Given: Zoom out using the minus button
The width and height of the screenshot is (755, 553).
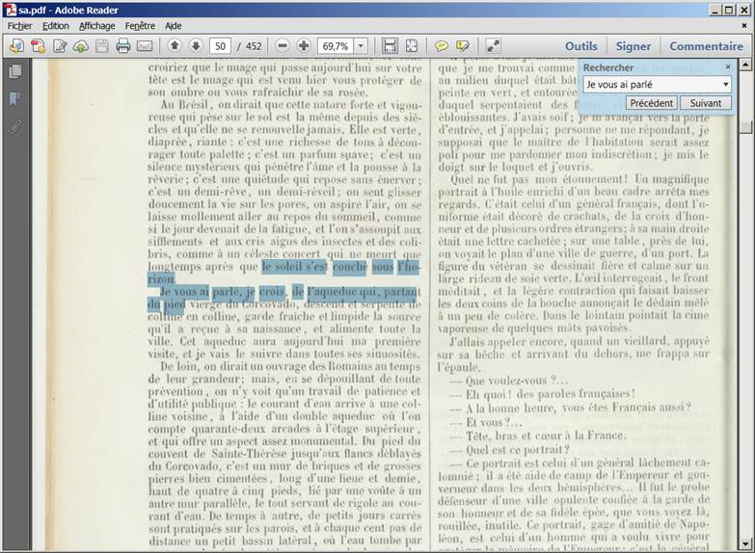Looking at the screenshot, I should click(283, 46).
